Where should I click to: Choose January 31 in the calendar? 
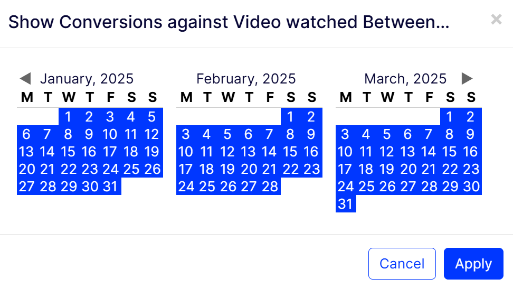[110, 187]
